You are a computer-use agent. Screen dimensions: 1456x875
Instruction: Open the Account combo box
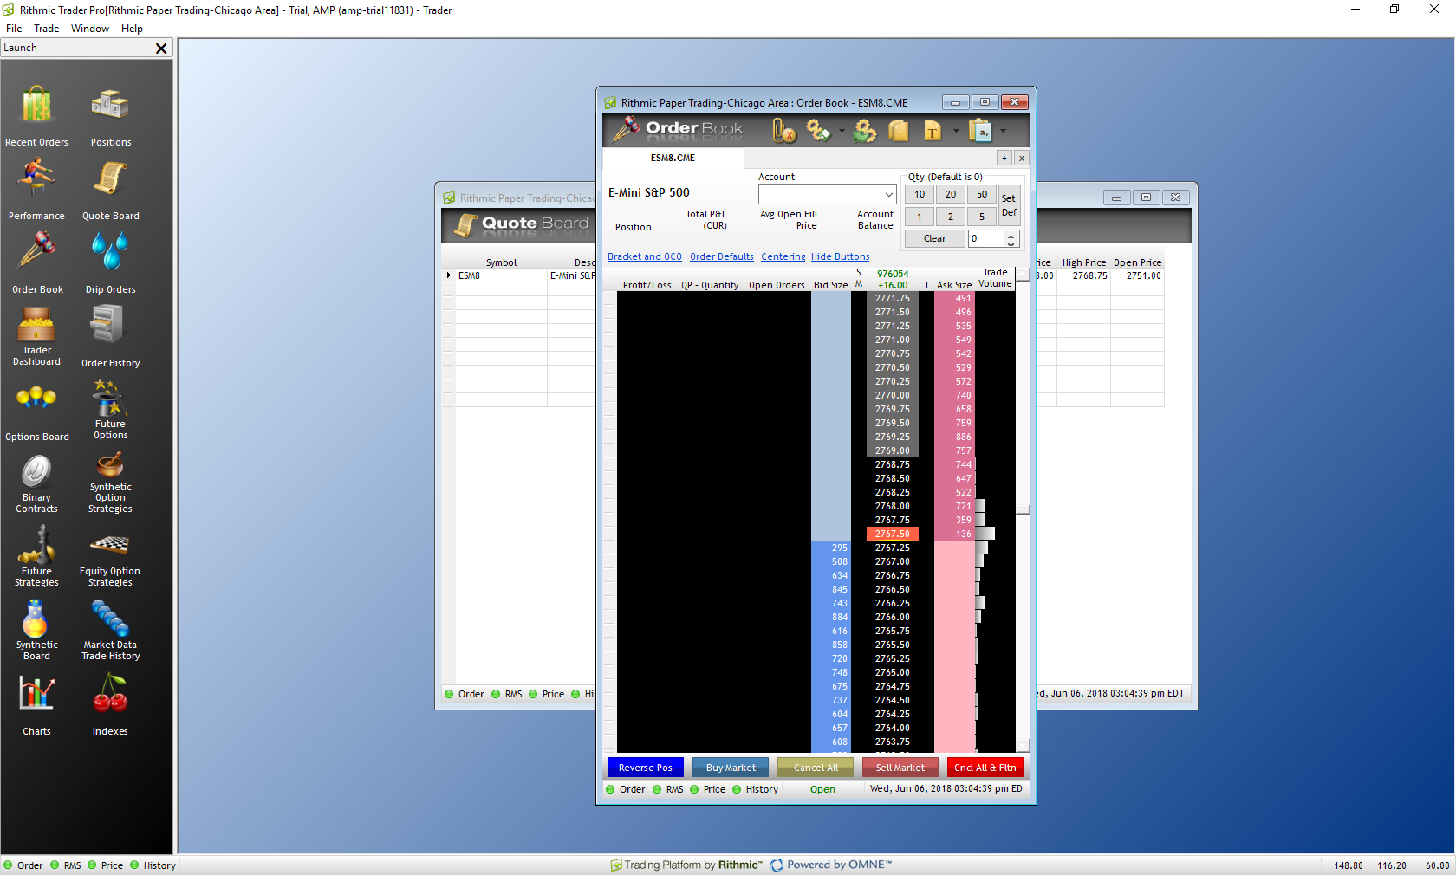pyautogui.click(x=827, y=194)
